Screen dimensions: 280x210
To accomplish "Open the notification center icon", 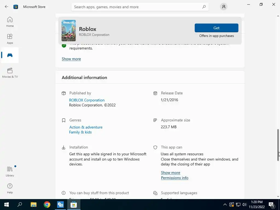I will (272, 205).
